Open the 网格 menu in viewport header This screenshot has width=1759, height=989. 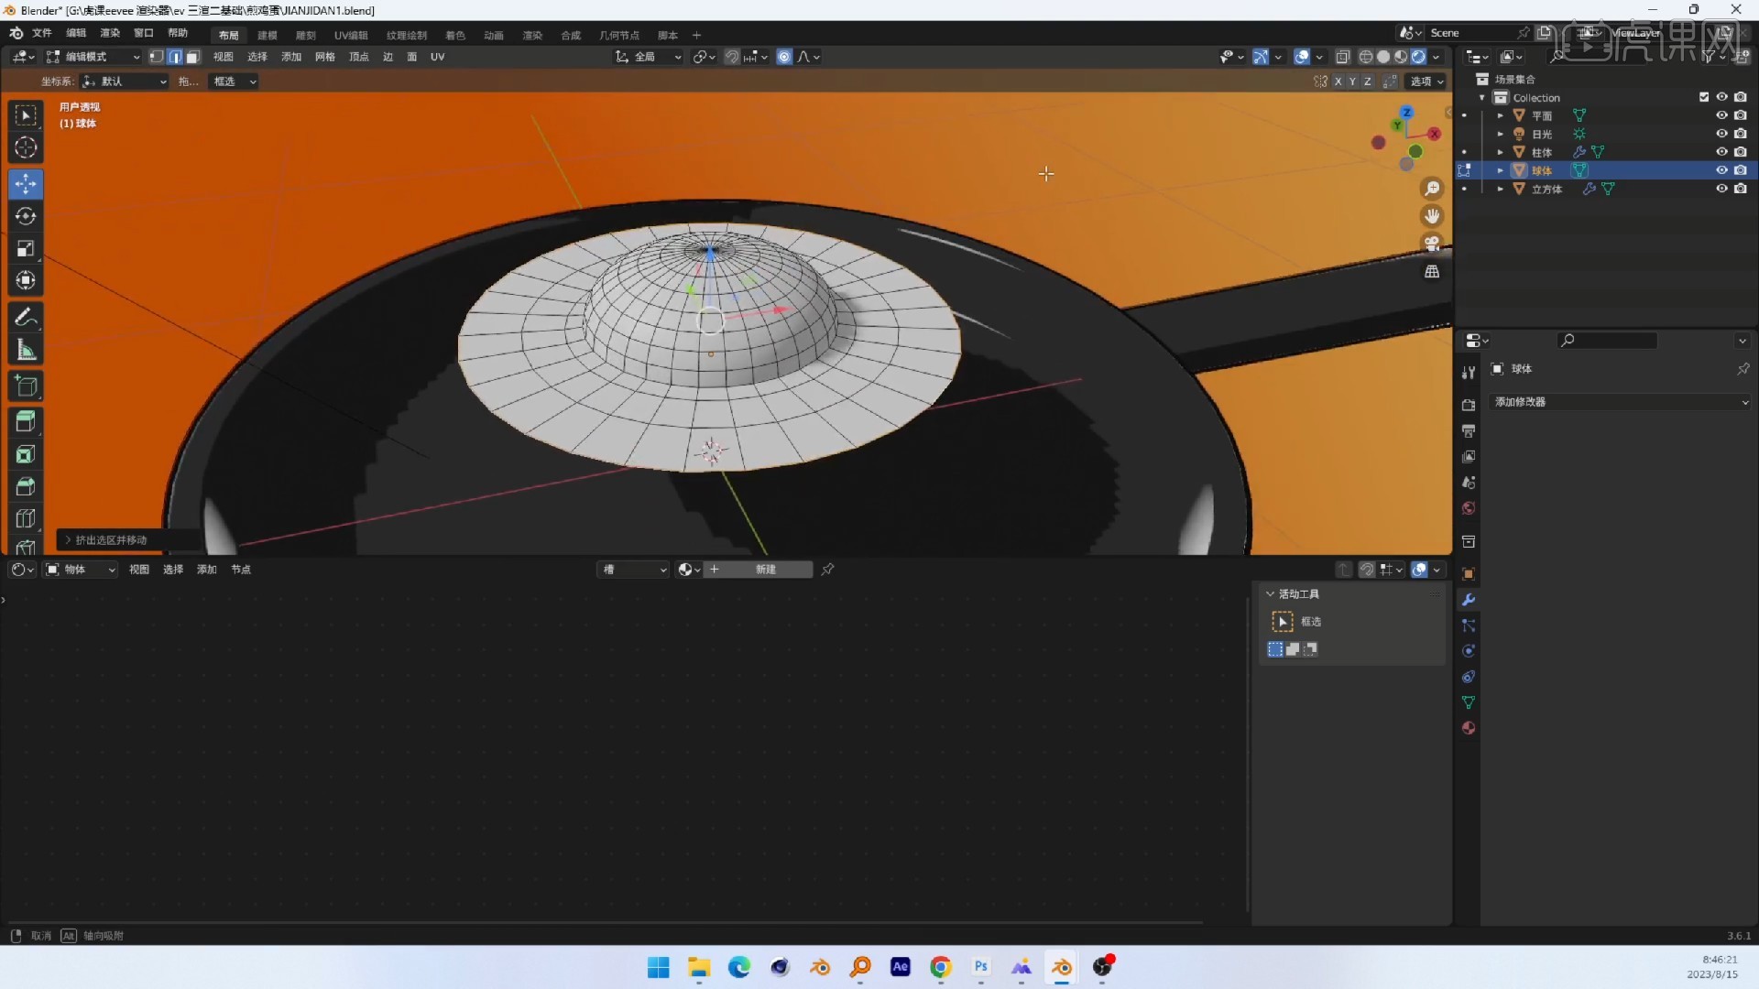324,57
